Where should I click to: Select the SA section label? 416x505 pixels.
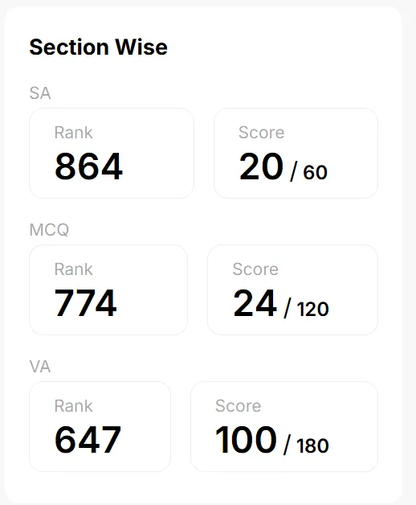[x=40, y=93]
